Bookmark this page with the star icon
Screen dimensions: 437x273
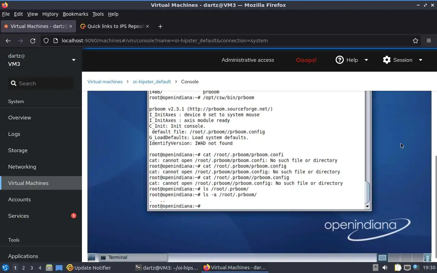[x=415, y=41]
